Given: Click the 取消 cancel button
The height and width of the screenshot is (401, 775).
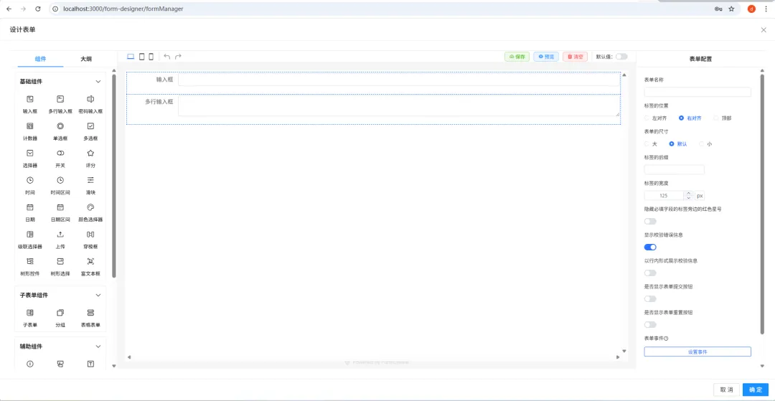Looking at the screenshot, I should [x=726, y=390].
